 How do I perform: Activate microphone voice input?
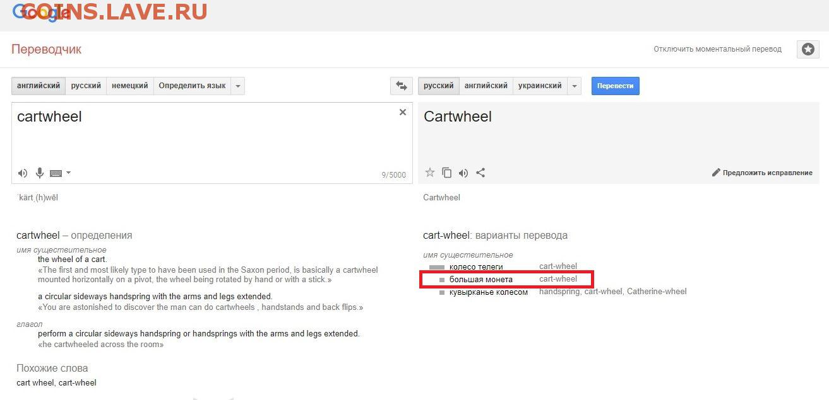click(x=39, y=173)
